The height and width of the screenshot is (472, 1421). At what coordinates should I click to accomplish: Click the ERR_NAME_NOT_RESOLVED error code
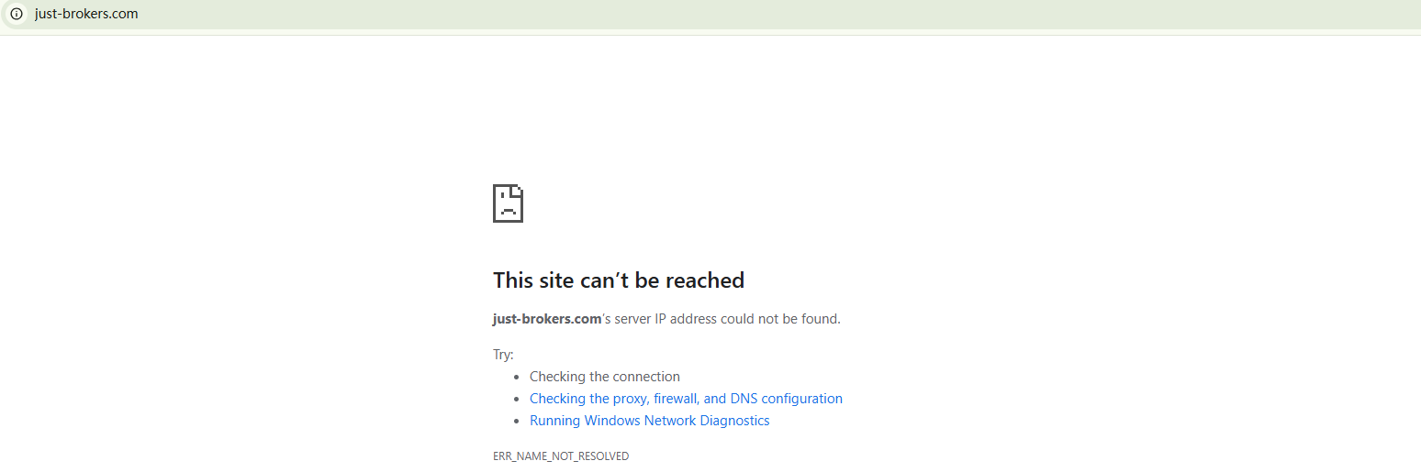click(x=560, y=456)
